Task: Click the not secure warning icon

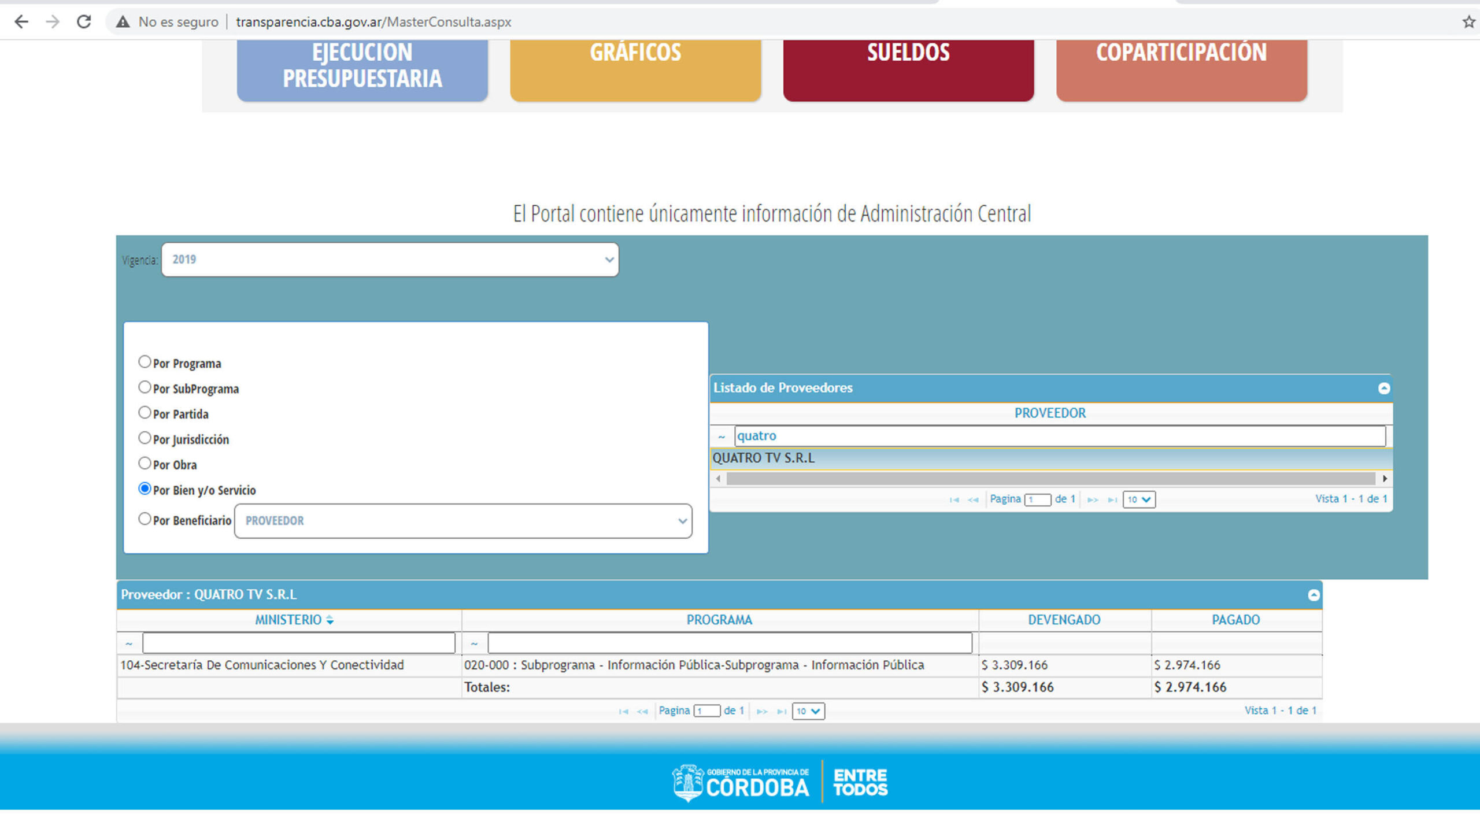Action: click(123, 22)
